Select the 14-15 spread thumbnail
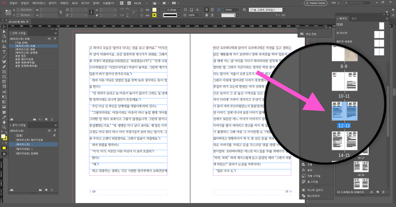The image size is (396, 207). tap(344, 141)
